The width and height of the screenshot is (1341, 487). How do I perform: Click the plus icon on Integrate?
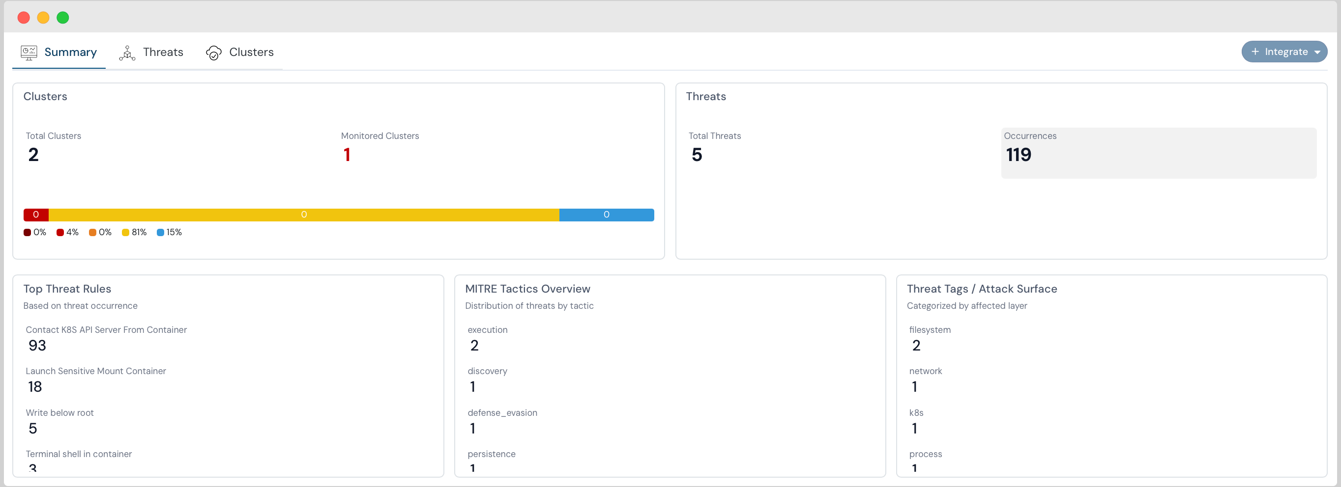(x=1254, y=52)
